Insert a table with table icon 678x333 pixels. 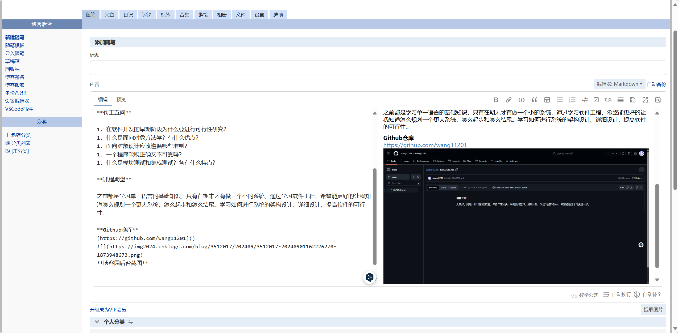point(547,100)
